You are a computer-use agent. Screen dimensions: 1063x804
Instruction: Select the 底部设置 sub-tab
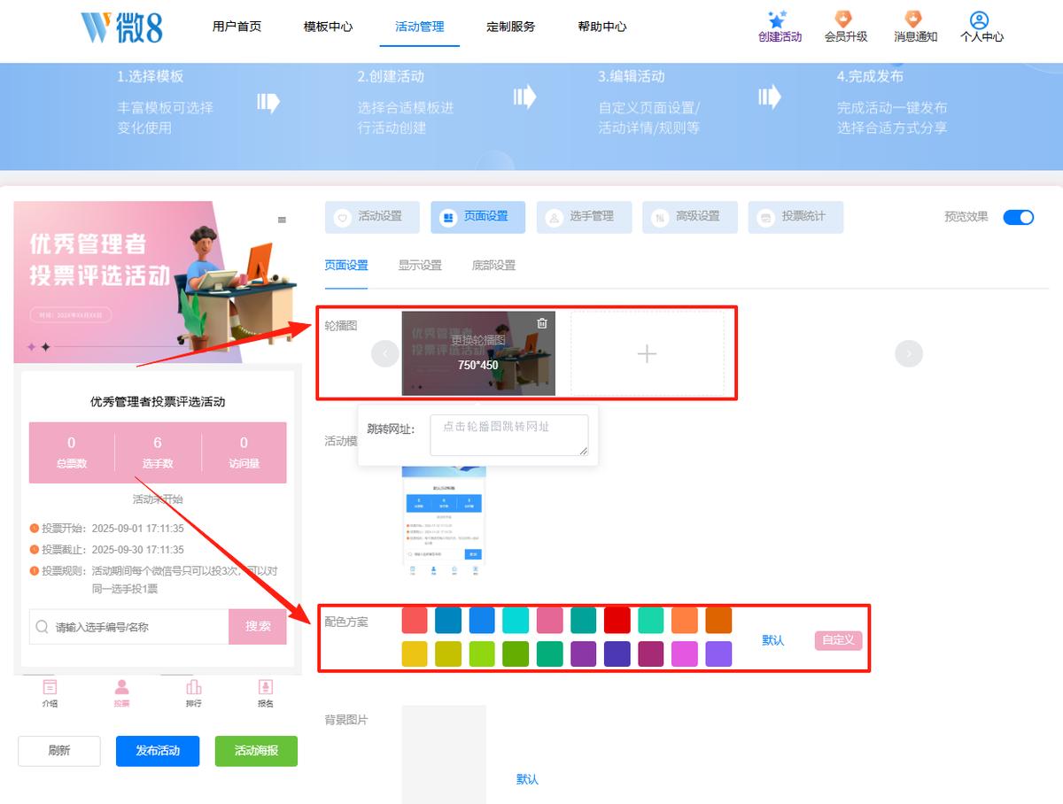click(x=493, y=266)
